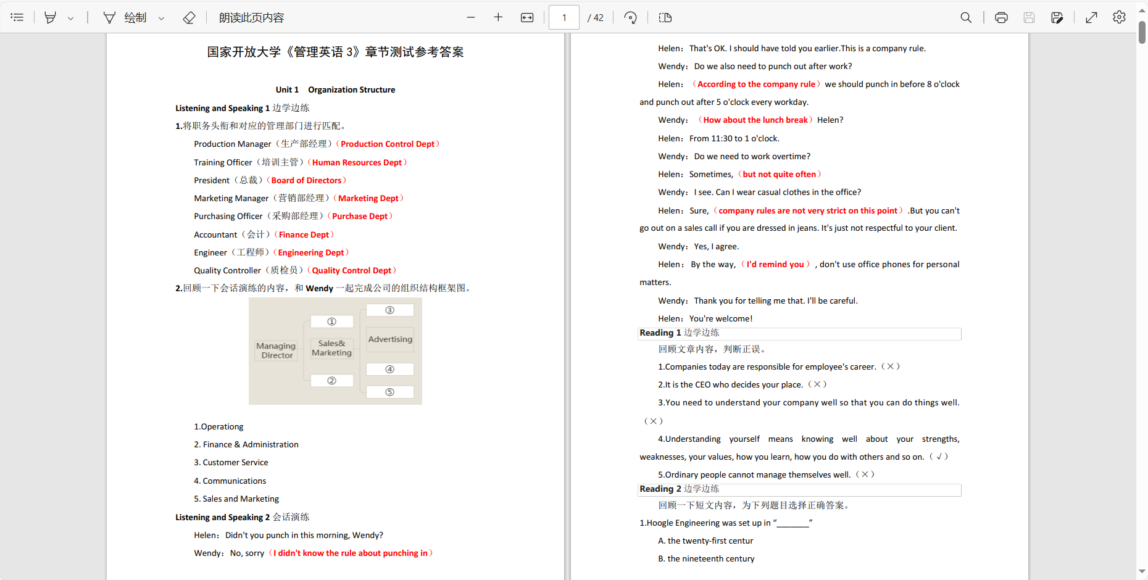Click the Advertising box in the chart
Viewport: 1148px width, 580px height.
tap(390, 339)
